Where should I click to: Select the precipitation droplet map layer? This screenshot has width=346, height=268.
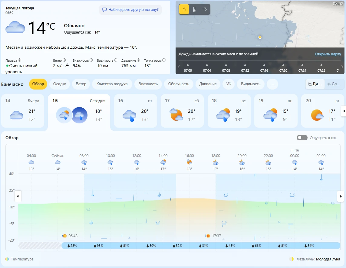click(x=184, y=9)
